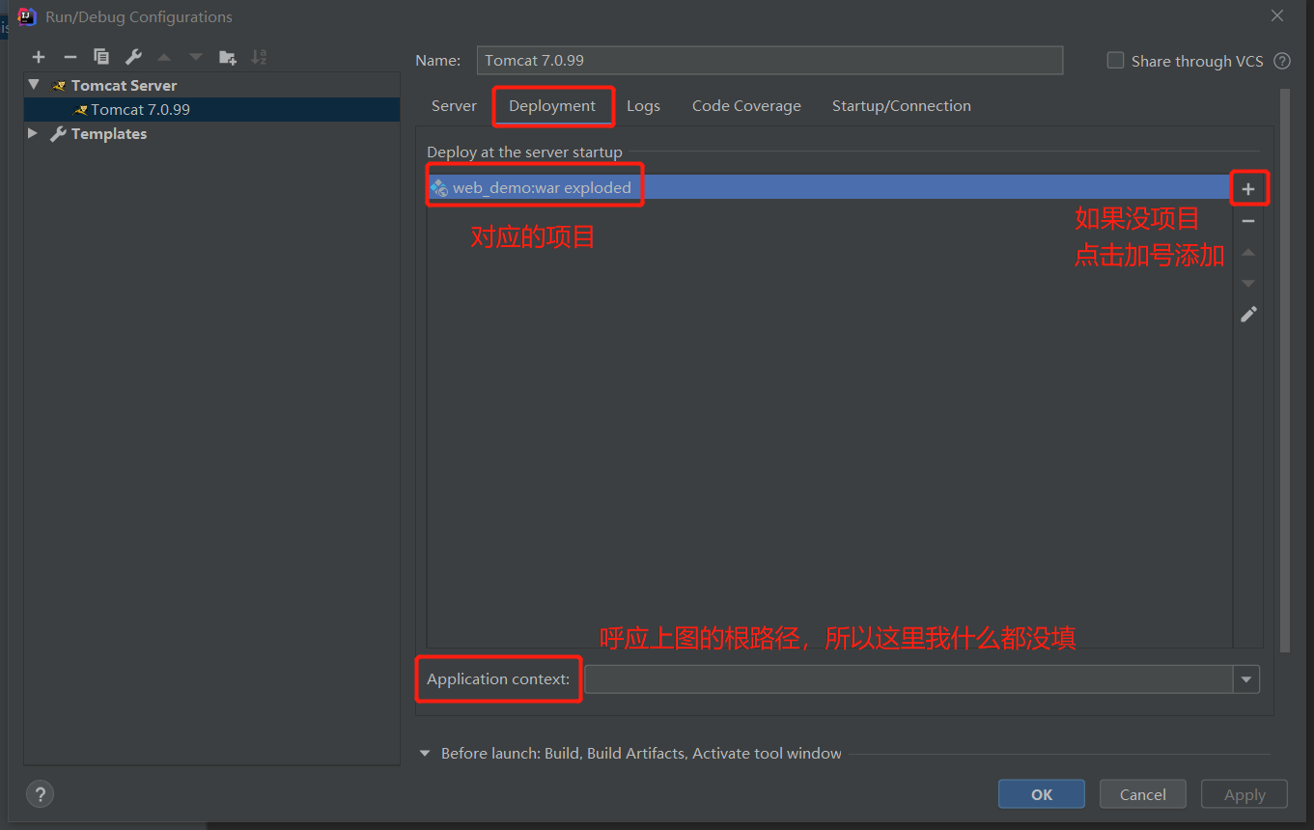Switch to the Startup/Connection tab
The image size is (1314, 830).
pos(902,106)
